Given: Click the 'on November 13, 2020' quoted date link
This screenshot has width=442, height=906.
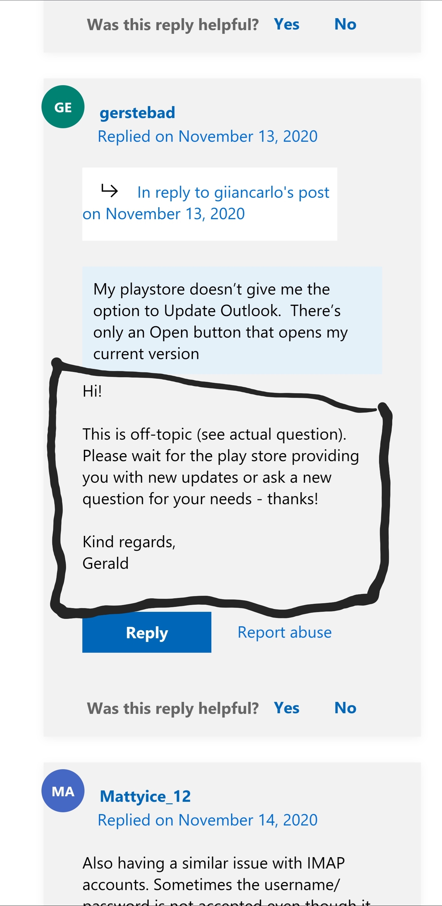Looking at the screenshot, I should pos(163,214).
